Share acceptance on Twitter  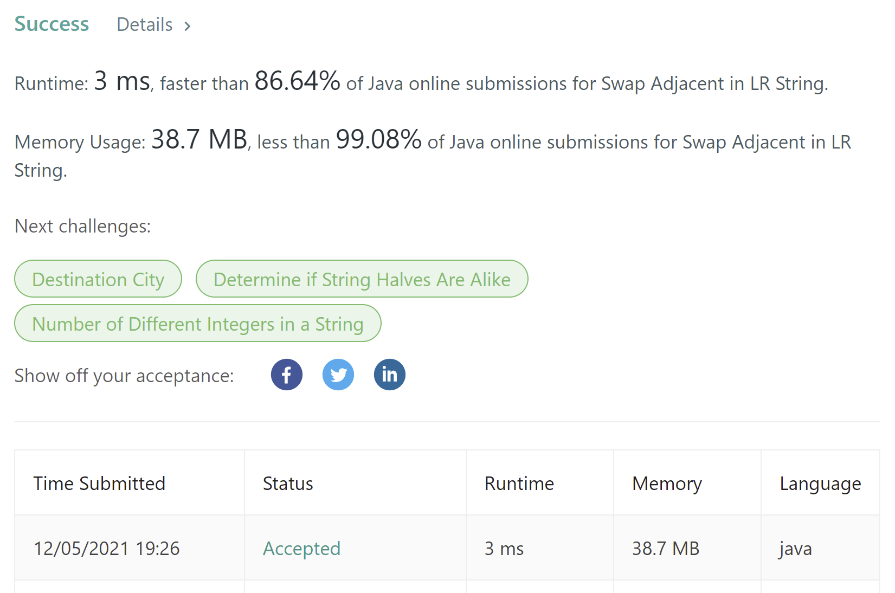pos(338,375)
